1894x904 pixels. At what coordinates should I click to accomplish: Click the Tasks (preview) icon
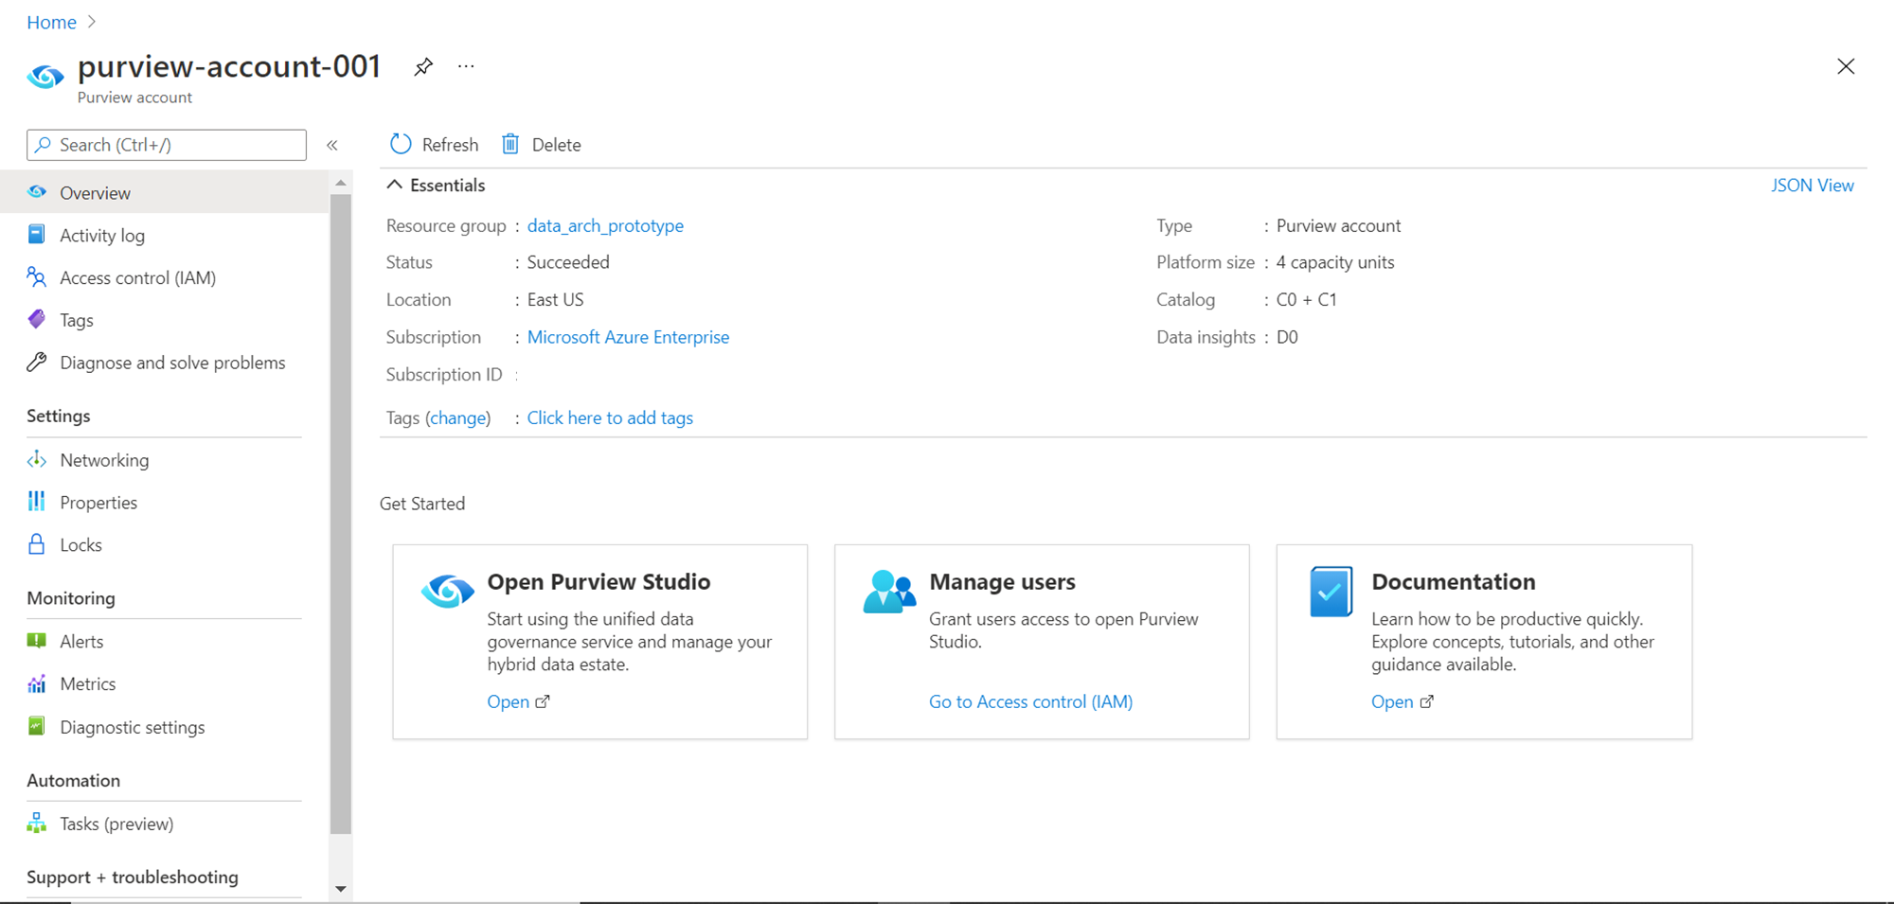37,824
